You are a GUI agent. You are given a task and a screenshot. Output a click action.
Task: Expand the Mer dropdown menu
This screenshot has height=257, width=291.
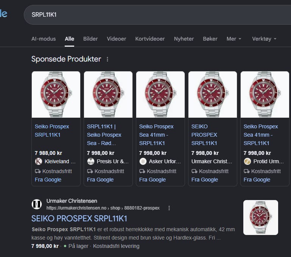pyautogui.click(x=233, y=39)
